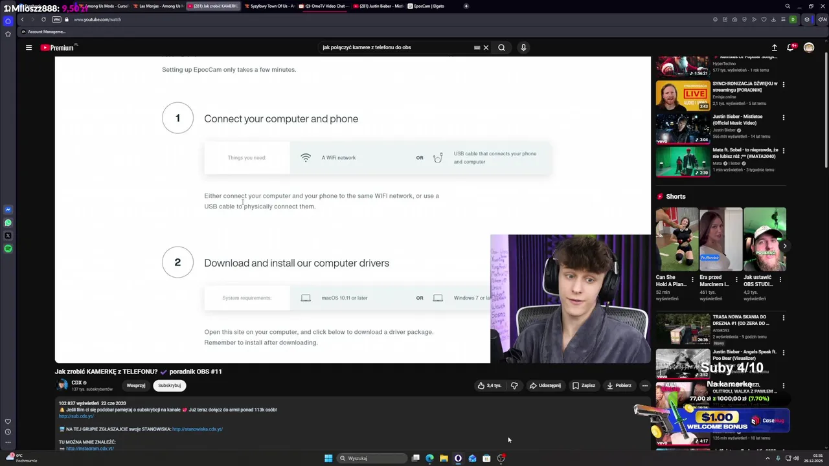
Task: Click the YouTube search text field
Action: (396, 47)
